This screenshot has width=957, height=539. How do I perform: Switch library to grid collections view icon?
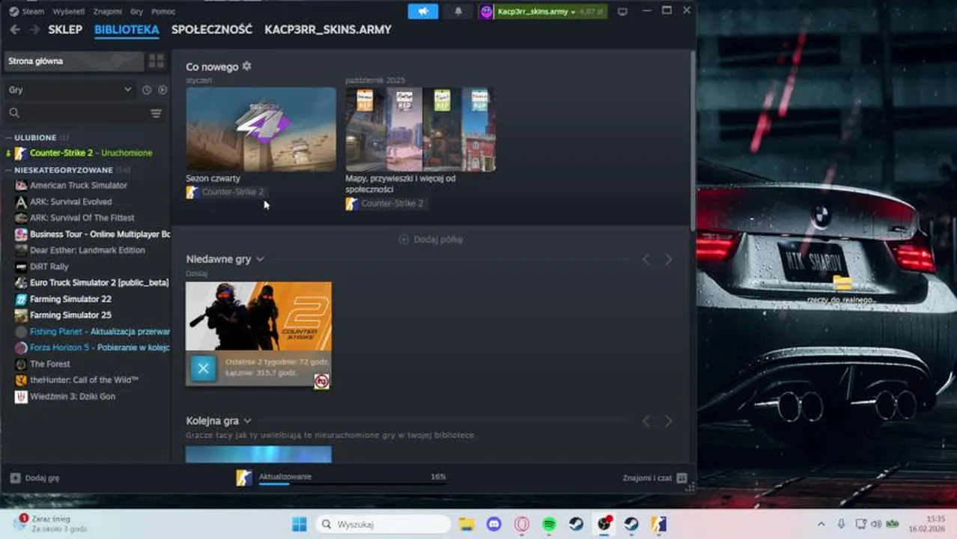(x=157, y=61)
